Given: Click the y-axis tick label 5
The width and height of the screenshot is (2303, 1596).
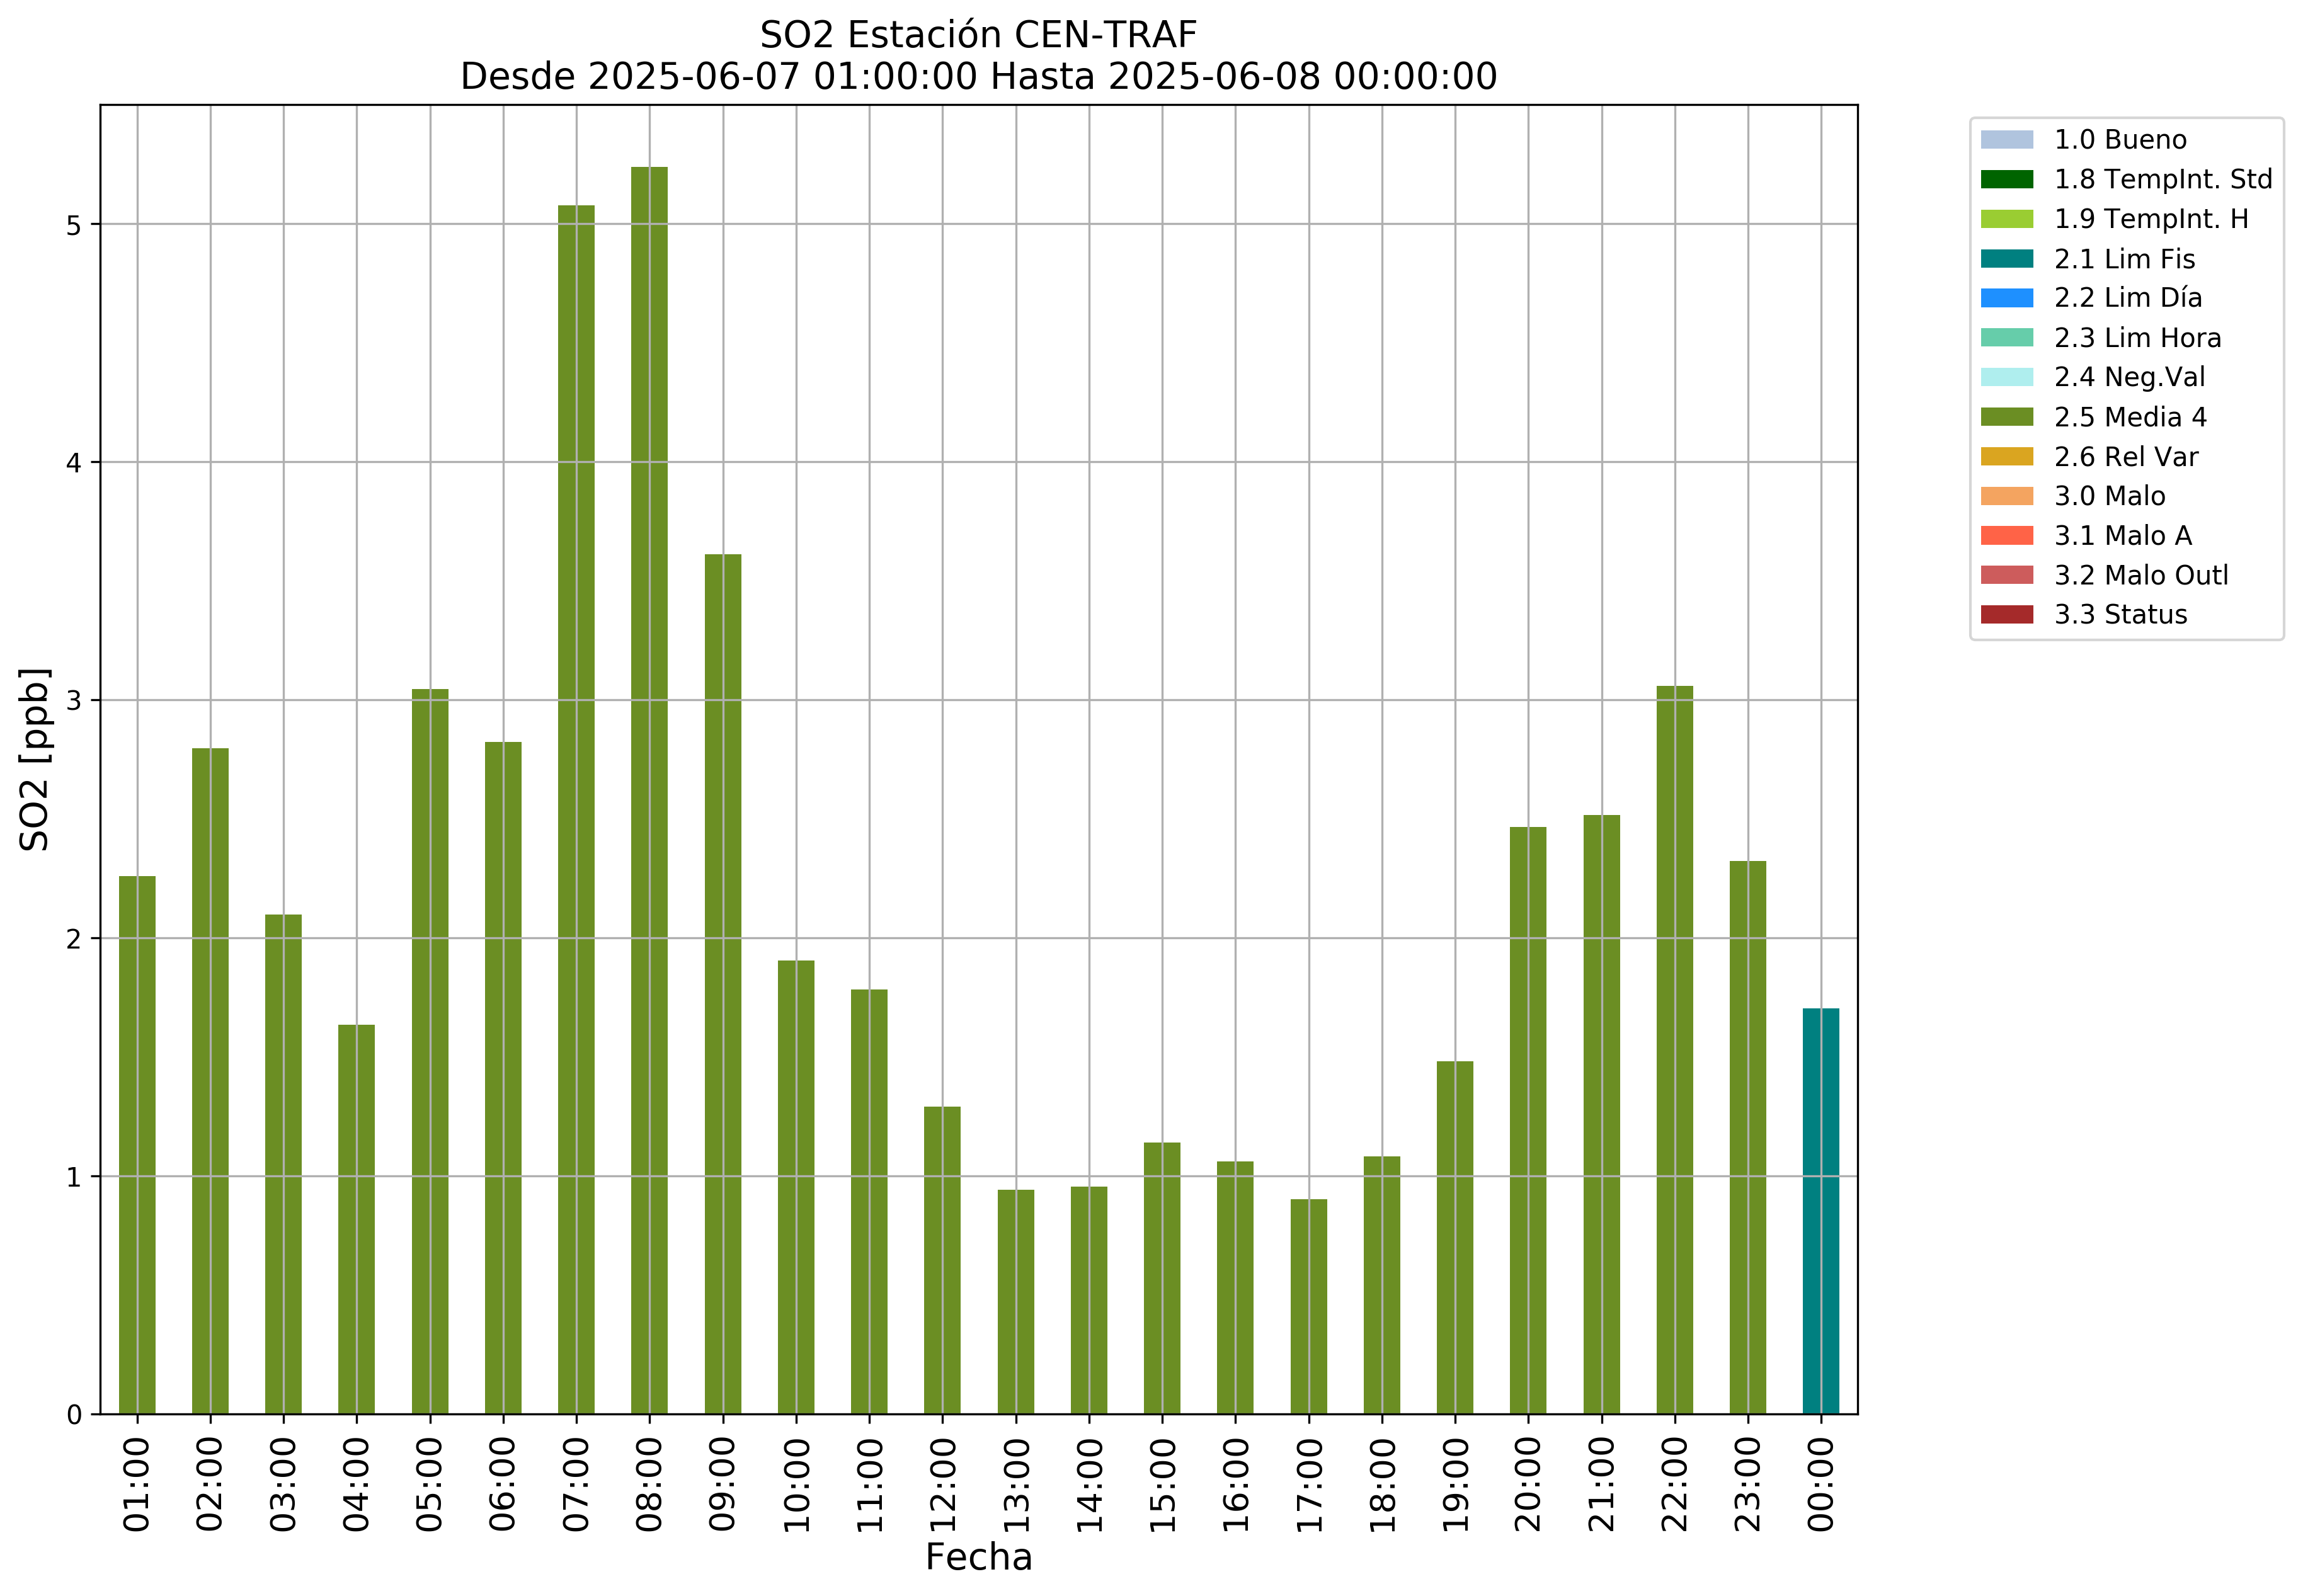Looking at the screenshot, I should [x=74, y=225].
